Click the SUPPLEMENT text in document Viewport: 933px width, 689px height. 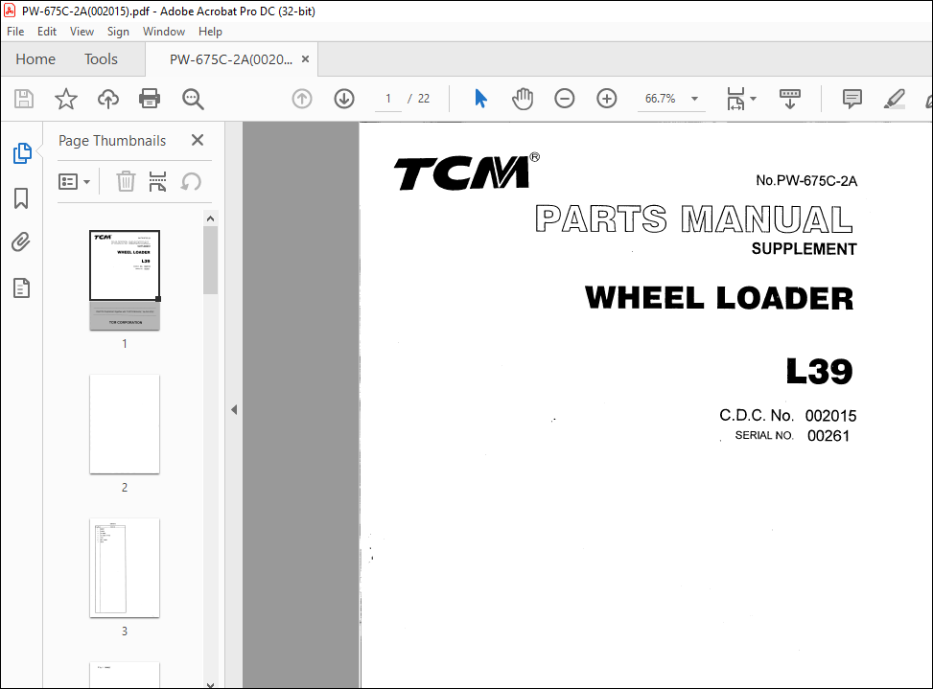pyautogui.click(x=804, y=249)
